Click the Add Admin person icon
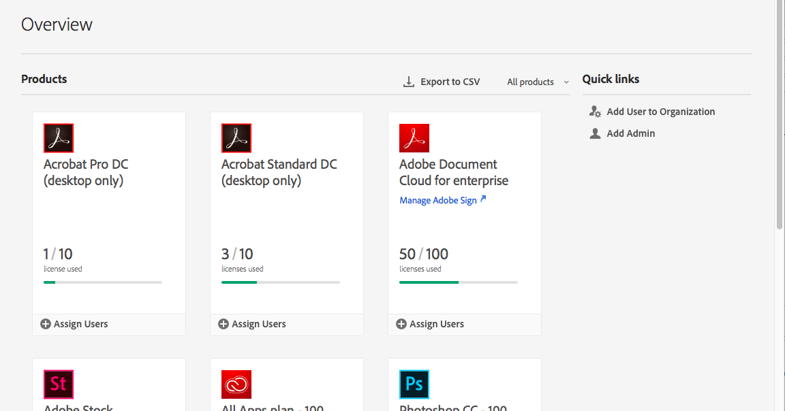Viewport: 785px width, 411px height. (595, 133)
